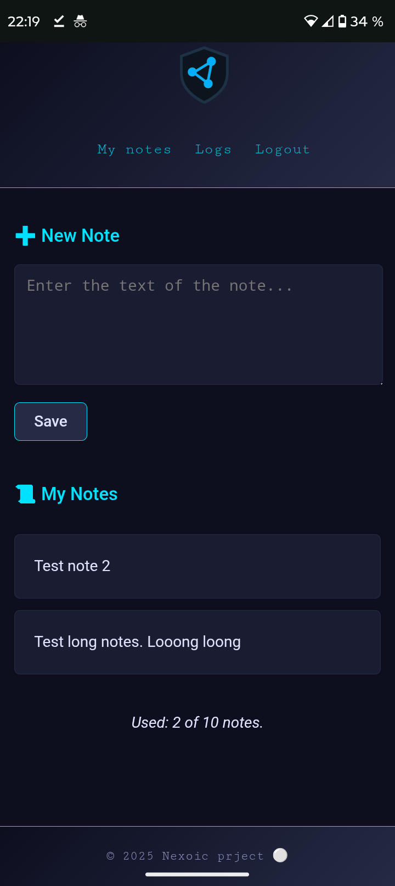This screenshot has width=395, height=886.
Task: Tap the download-complete checkmark status icon
Action: coord(58,21)
